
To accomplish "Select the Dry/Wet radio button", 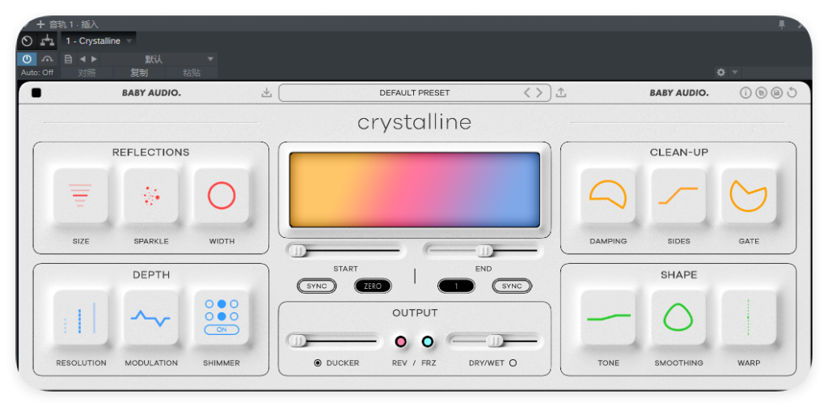I will coord(513,363).
